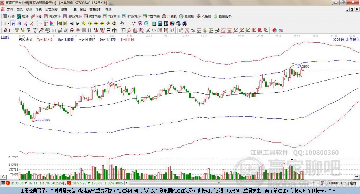Expand the candlestick style dropdown arrow
Screen dimensions: 360x194
41,23
